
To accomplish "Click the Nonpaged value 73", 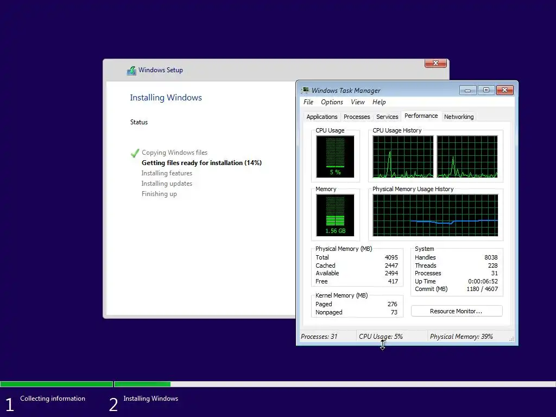I will point(394,312).
